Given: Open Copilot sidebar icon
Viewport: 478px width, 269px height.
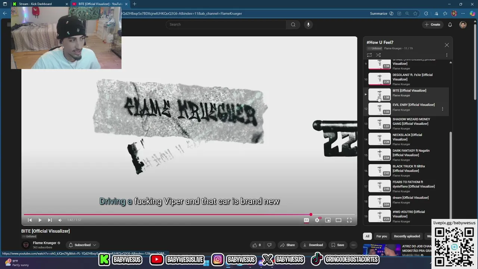Looking at the screenshot, I should 472,13.
